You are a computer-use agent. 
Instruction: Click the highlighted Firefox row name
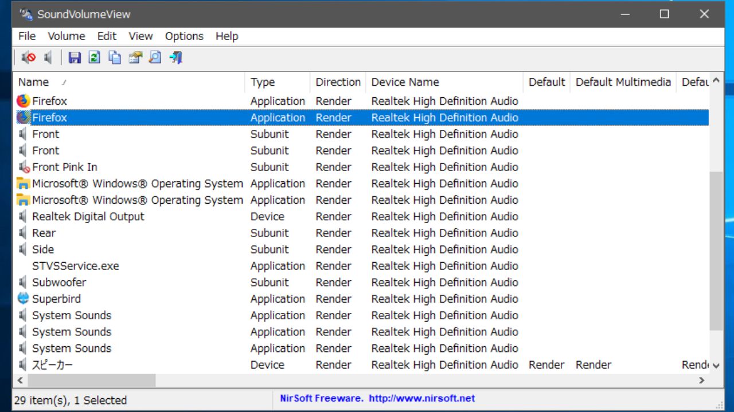coord(49,117)
